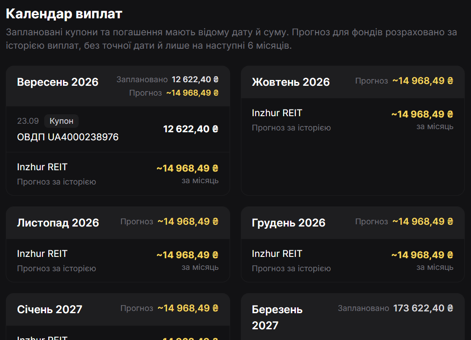Select the 'Грудень 2026' month title
The width and height of the screenshot is (471, 340).
click(289, 222)
